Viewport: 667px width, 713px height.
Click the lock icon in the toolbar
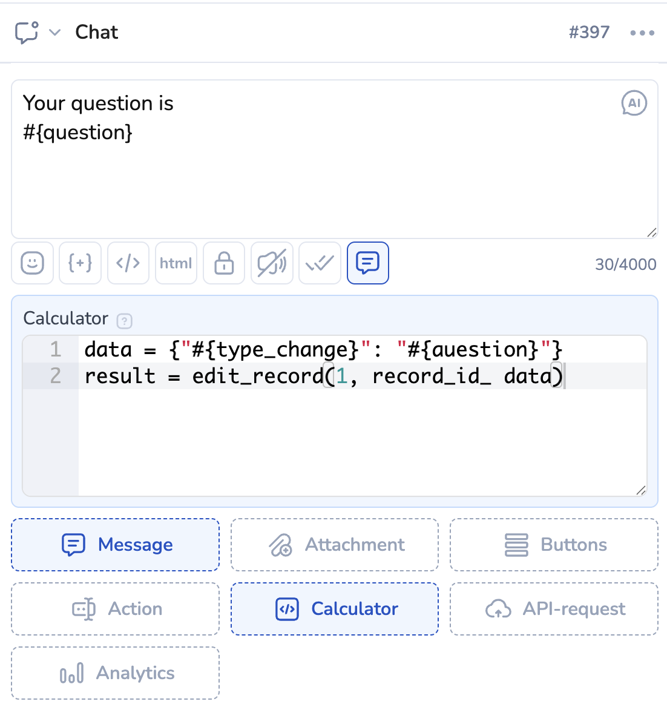224,263
